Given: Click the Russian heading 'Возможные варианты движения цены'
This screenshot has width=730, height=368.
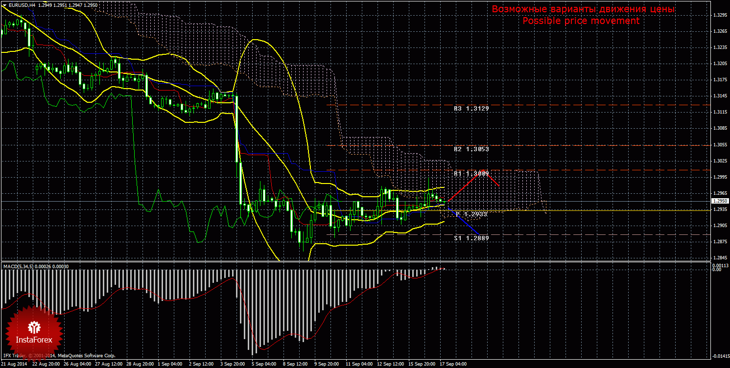Looking at the screenshot, I should [583, 9].
